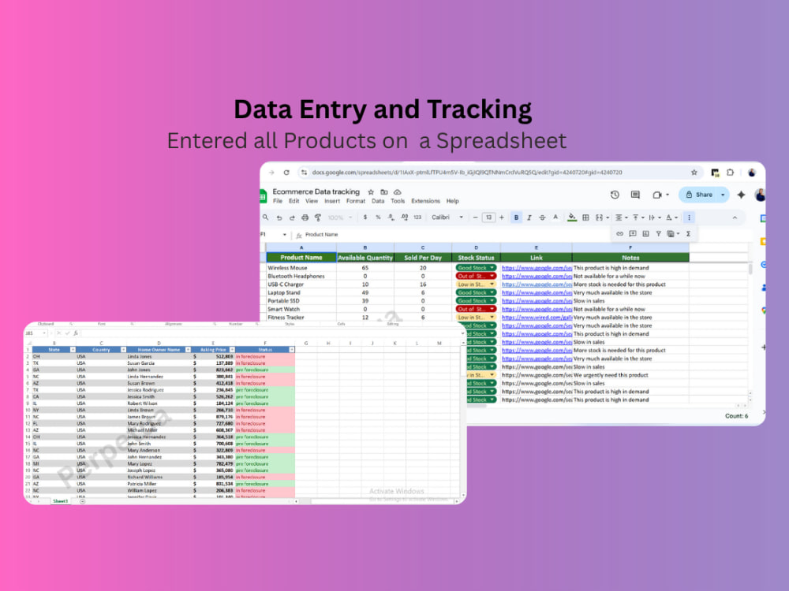Open the fill color picker
This screenshot has width=789, height=591.
click(572, 217)
